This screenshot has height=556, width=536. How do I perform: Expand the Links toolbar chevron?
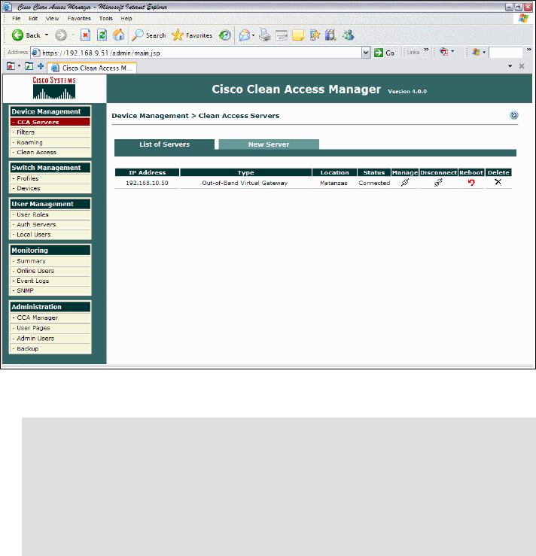coord(426,50)
